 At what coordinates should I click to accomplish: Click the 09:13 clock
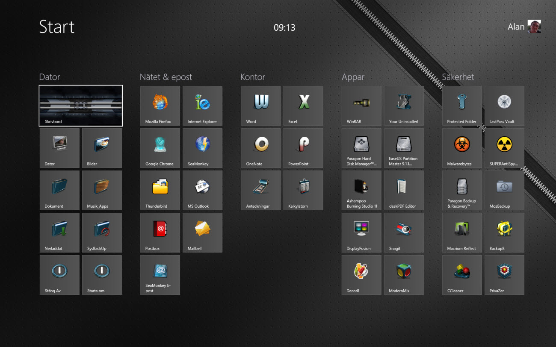(x=284, y=27)
